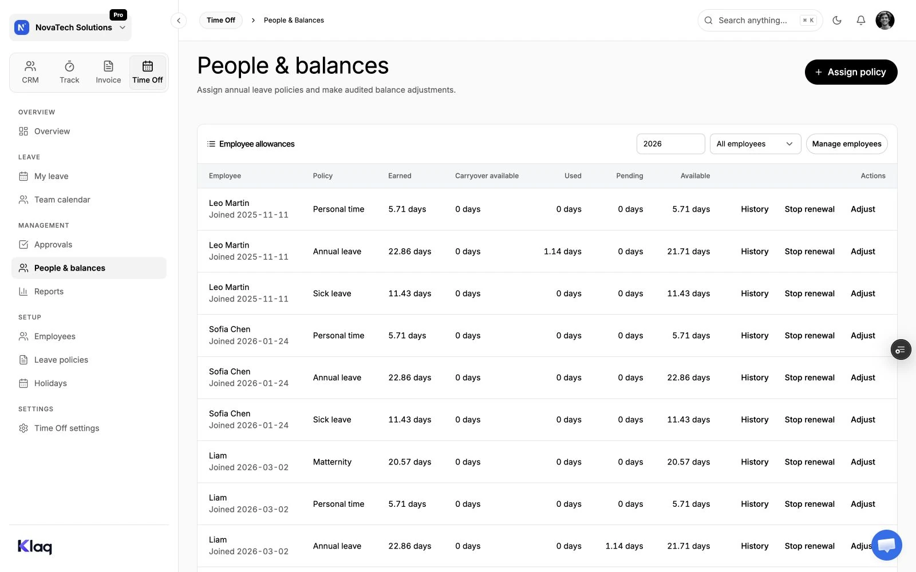This screenshot has width=916, height=572.
Task: Adjust Leo Martin Sick leave balance
Action: [x=863, y=293]
